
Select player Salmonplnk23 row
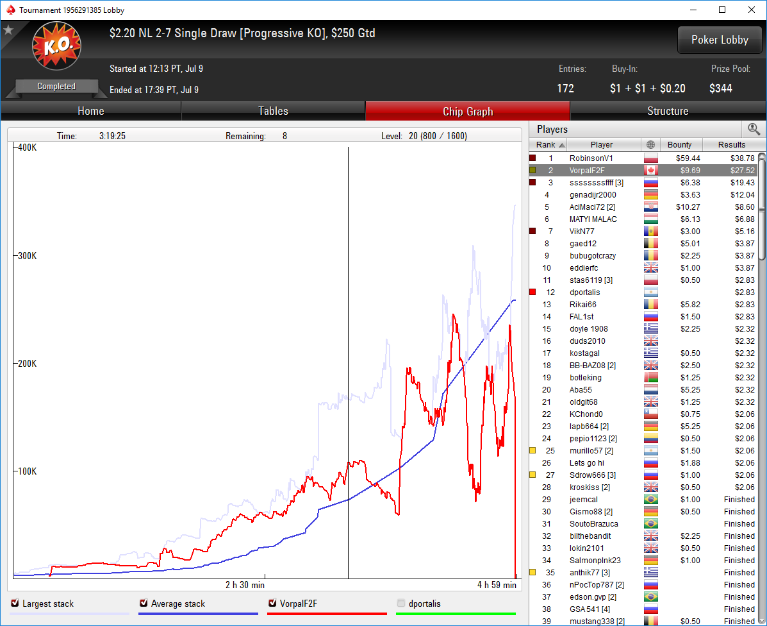point(643,561)
